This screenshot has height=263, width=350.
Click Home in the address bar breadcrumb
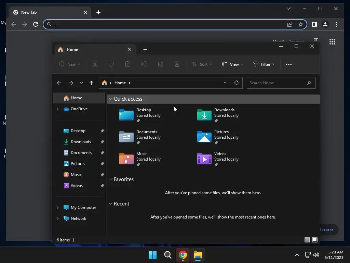[x=120, y=83]
